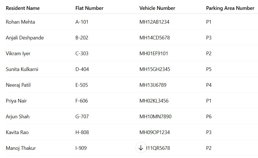Click flat number A-101 cell
The height and width of the screenshot is (158, 258).
[x=82, y=22]
